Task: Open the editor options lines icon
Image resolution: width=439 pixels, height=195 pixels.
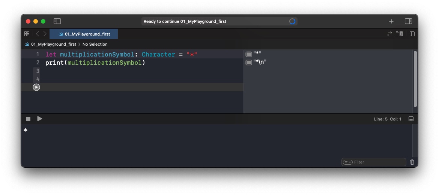Action: pyautogui.click(x=399, y=34)
